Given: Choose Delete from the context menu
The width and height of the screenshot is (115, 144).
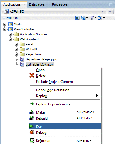Looking at the screenshot, I should [65, 76].
